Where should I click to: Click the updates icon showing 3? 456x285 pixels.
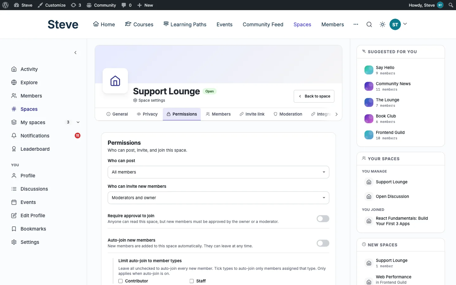point(76,5)
